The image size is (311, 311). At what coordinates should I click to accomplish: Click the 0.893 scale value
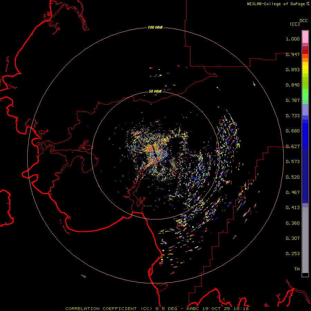pyautogui.click(x=293, y=69)
